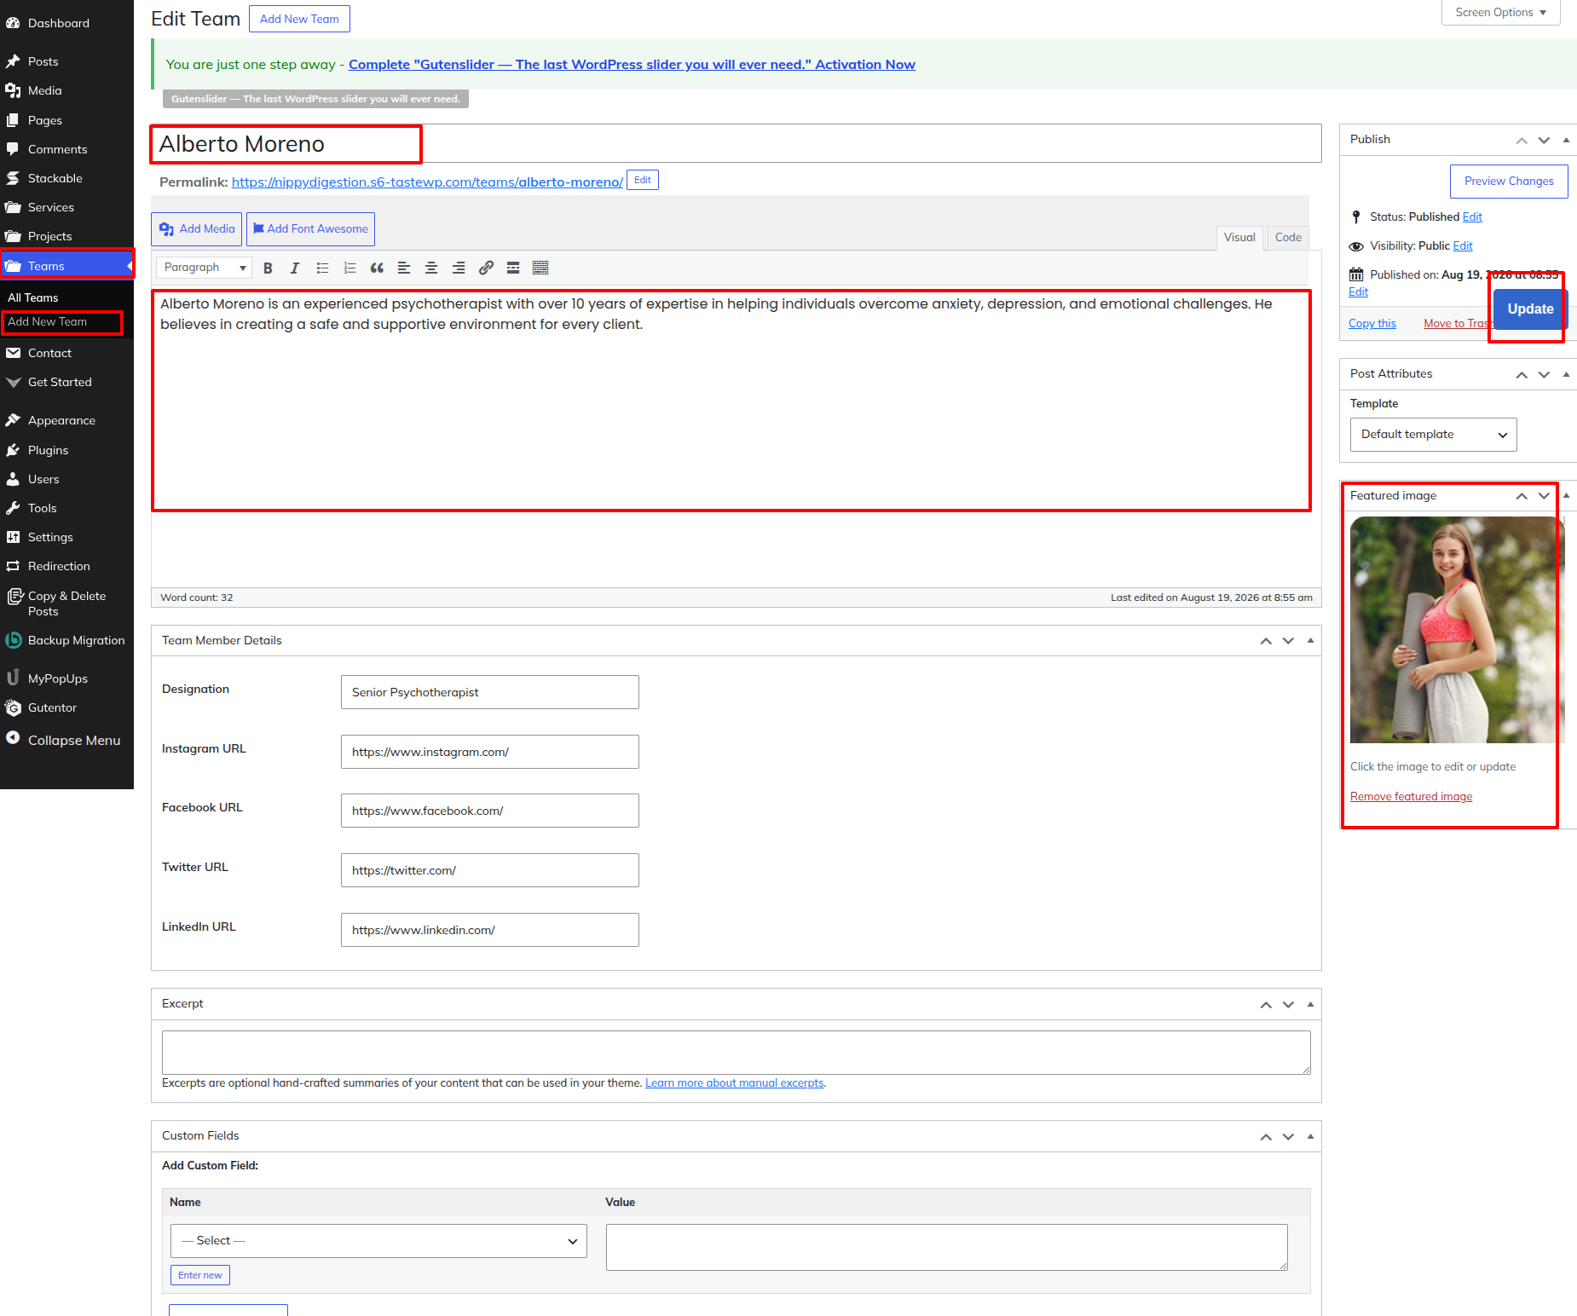Viewport: 1577px width, 1316px height.
Task: Open the Default template dropdown
Action: pos(1433,435)
